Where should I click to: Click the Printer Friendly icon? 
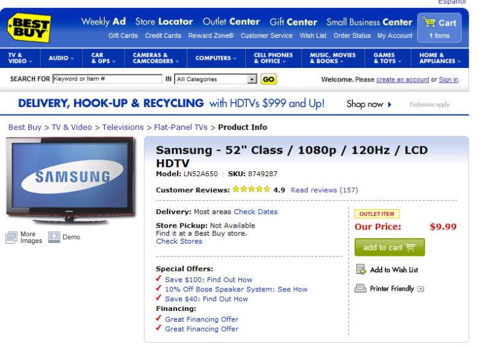[x=361, y=288]
